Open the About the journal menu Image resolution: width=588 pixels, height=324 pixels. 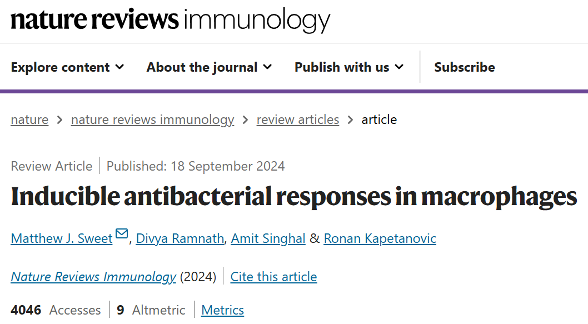click(202, 67)
